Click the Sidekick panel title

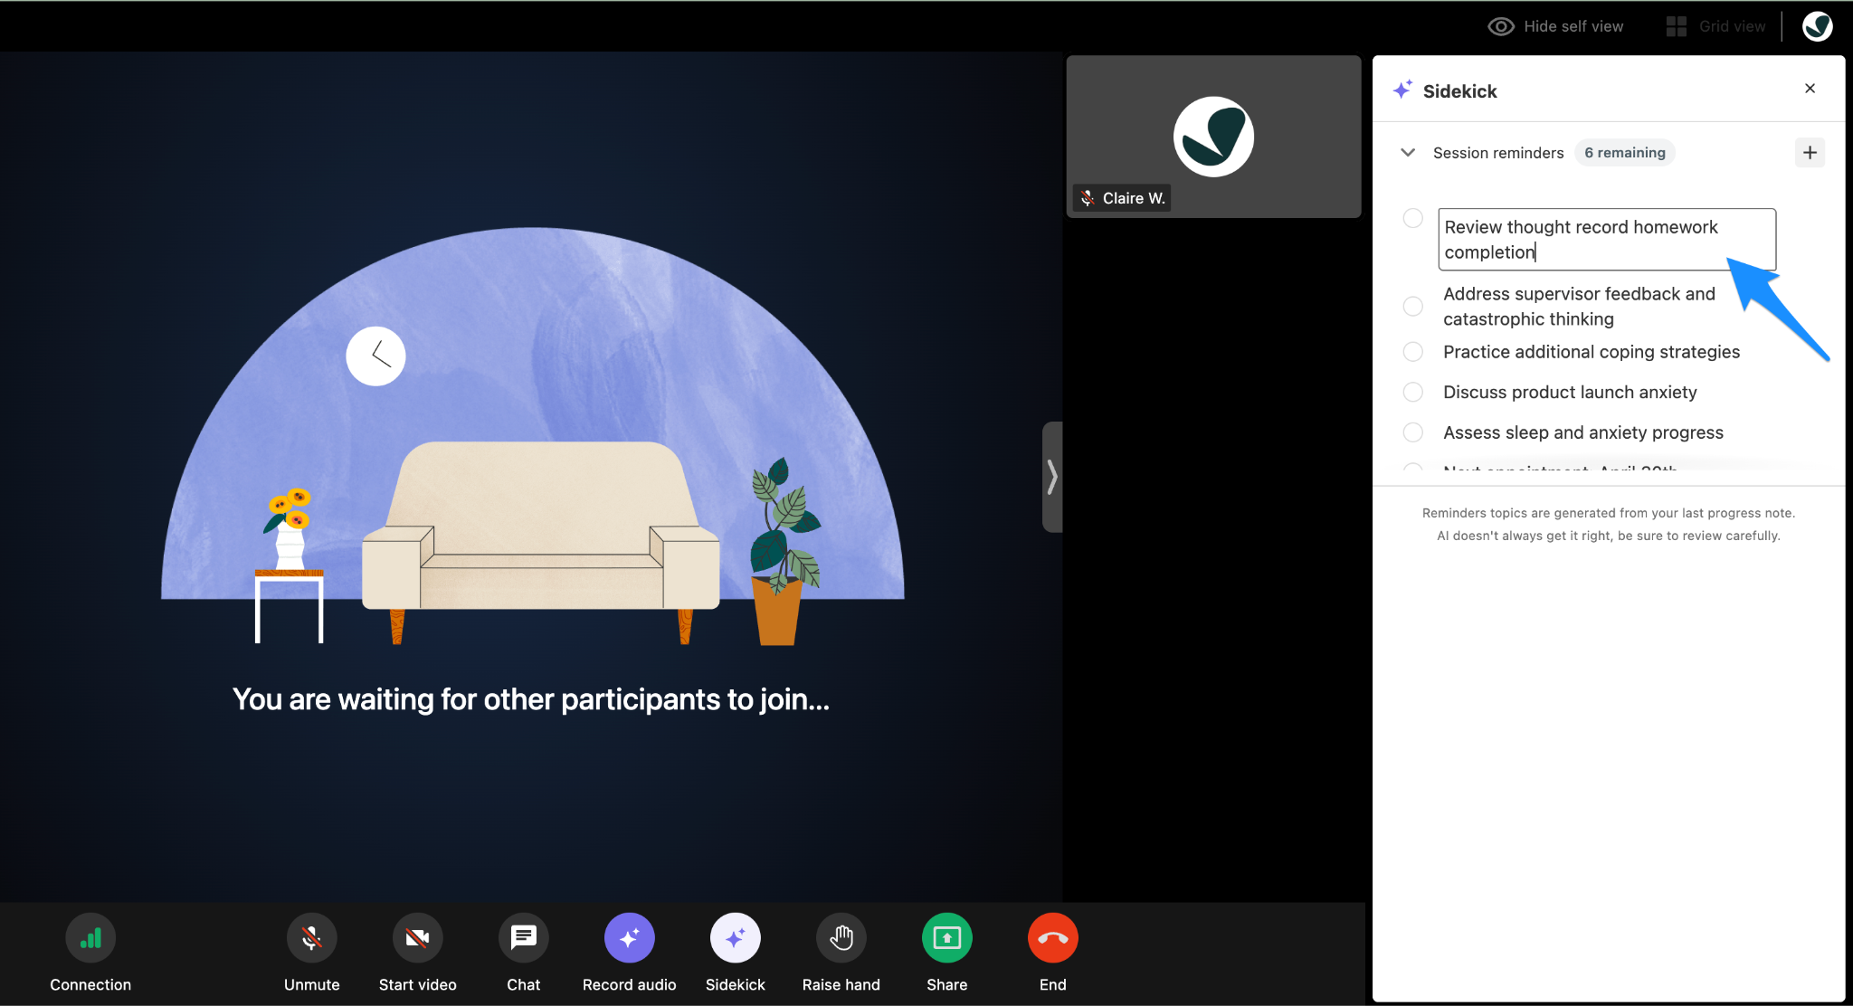point(1459,91)
